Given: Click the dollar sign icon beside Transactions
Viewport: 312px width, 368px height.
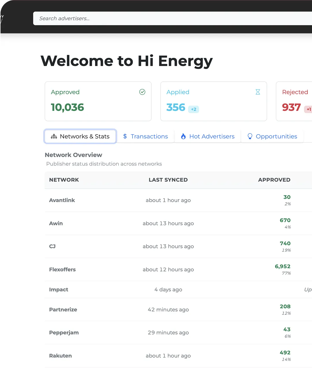Looking at the screenshot, I should (125, 136).
